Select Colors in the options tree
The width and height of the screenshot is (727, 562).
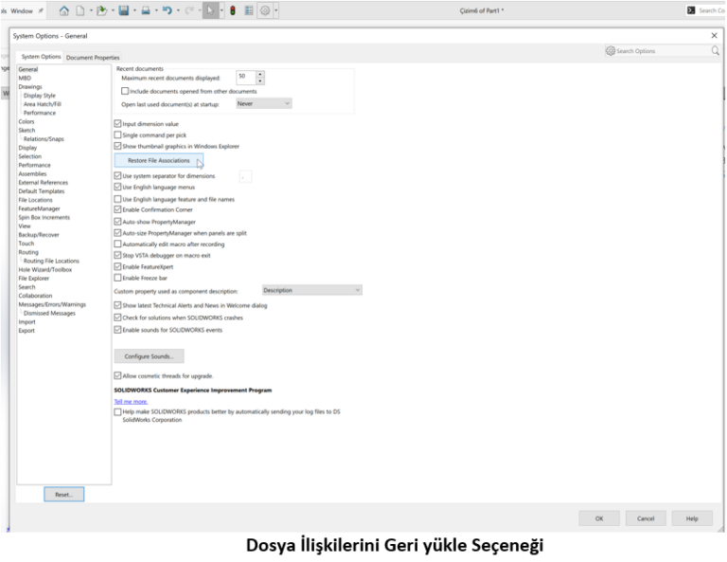(27, 121)
